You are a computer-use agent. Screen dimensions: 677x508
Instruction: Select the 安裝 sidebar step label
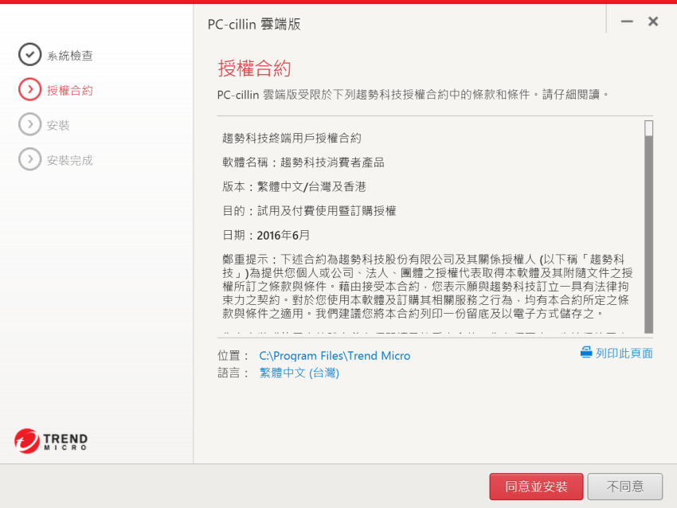click(x=58, y=126)
